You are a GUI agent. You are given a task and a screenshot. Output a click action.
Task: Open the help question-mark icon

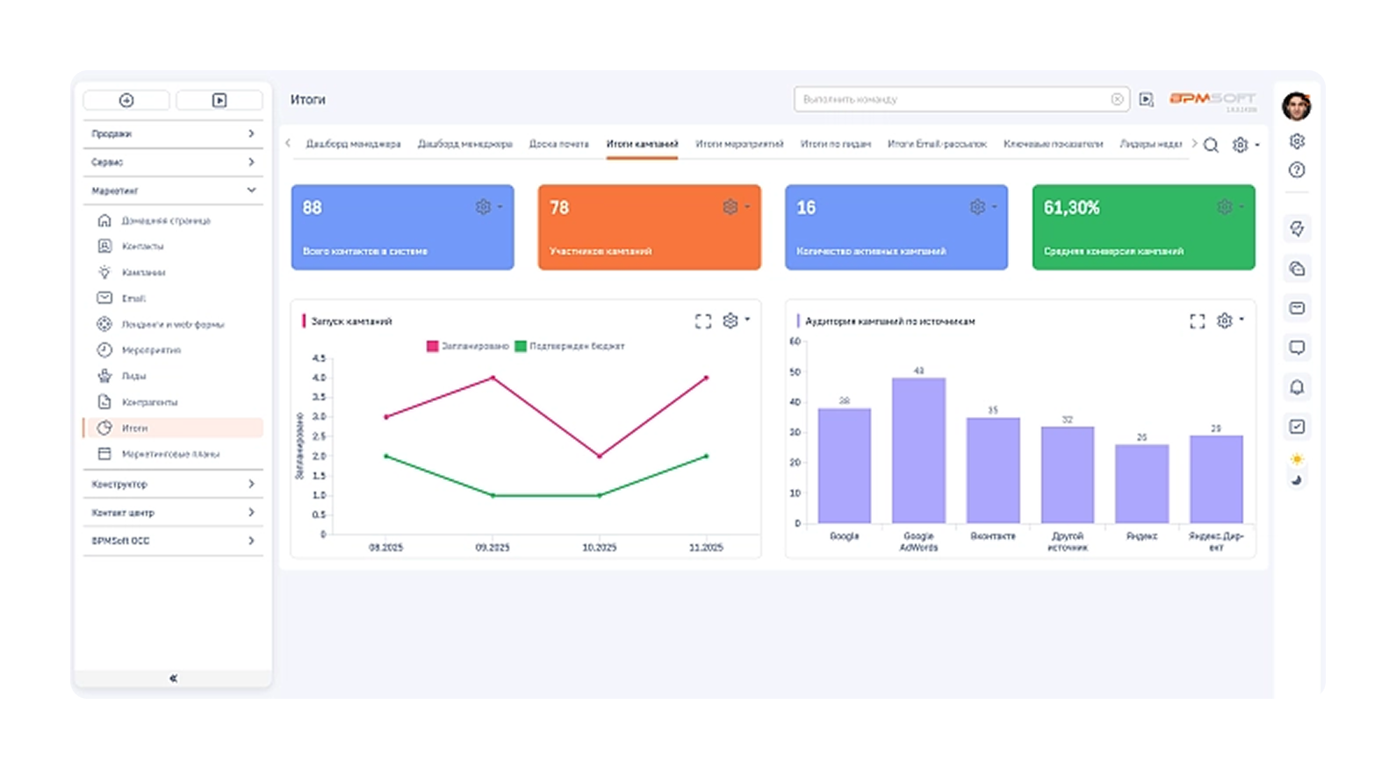click(1297, 170)
